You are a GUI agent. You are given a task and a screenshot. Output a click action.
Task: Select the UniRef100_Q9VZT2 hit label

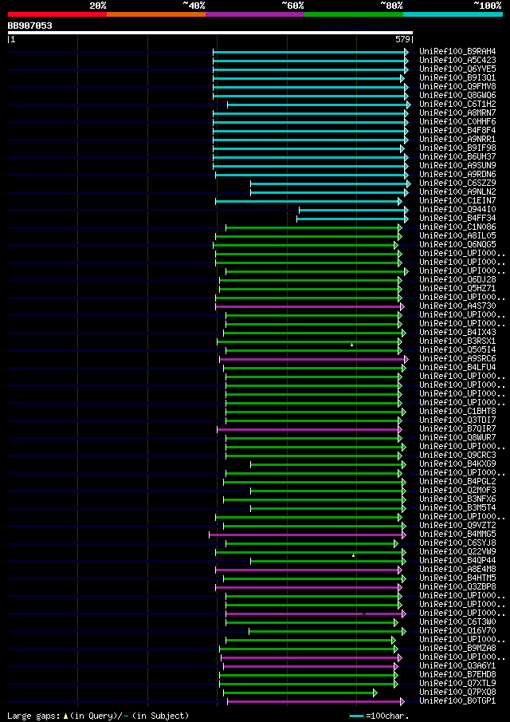(457, 526)
